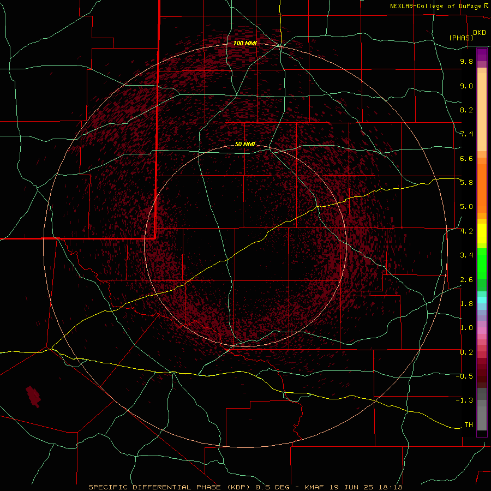Pick the pink legend color band
Image resolution: width=491 pixels, height=491 pixels.
[x=482, y=331]
